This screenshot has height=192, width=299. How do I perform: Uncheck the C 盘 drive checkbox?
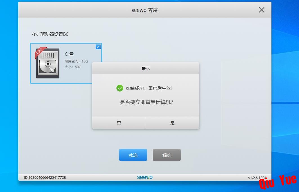[98, 47]
